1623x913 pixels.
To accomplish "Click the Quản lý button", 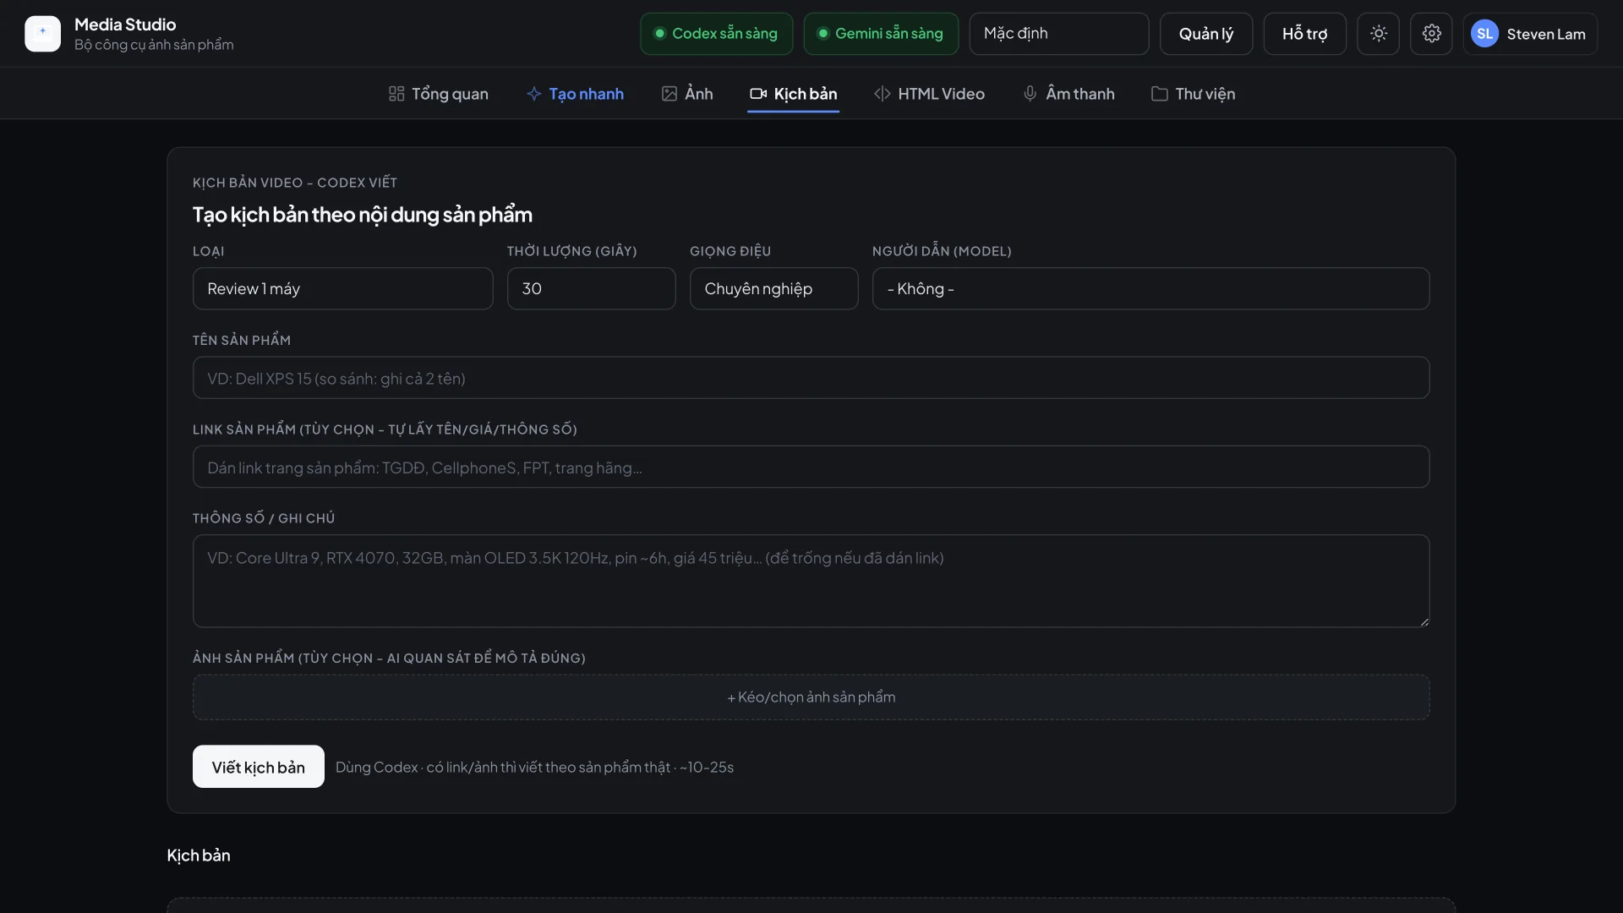I will click(1206, 34).
